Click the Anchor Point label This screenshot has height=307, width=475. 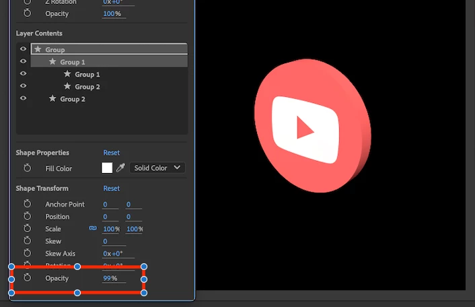(65, 204)
